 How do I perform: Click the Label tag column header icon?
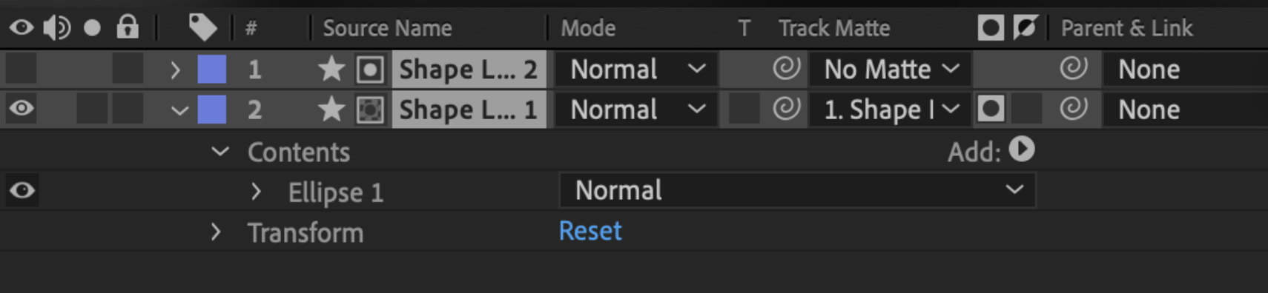click(x=202, y=28)
